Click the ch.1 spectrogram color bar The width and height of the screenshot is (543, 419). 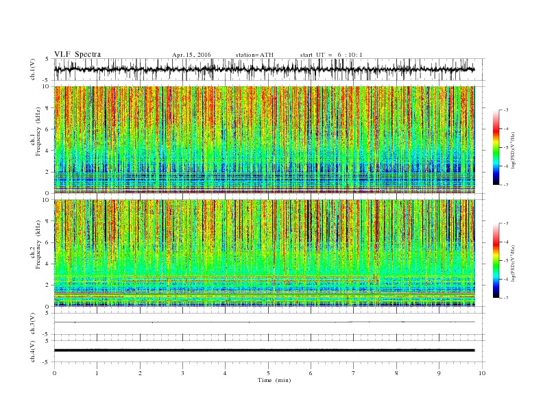pos(496,147)
